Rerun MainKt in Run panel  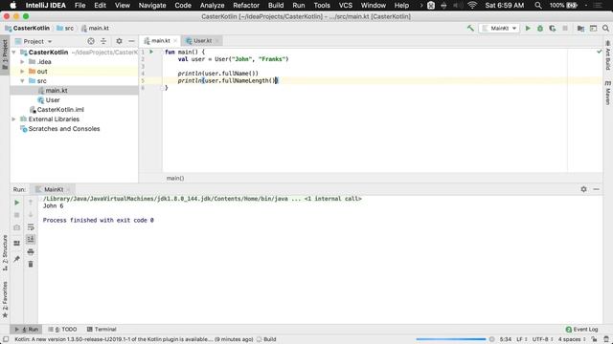17,203
